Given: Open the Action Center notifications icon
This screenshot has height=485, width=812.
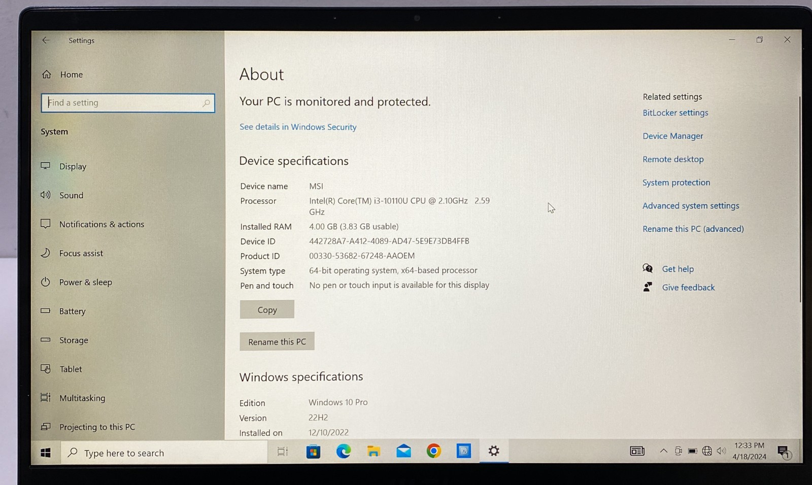Looking at the screenshot, I should point(784,452).
